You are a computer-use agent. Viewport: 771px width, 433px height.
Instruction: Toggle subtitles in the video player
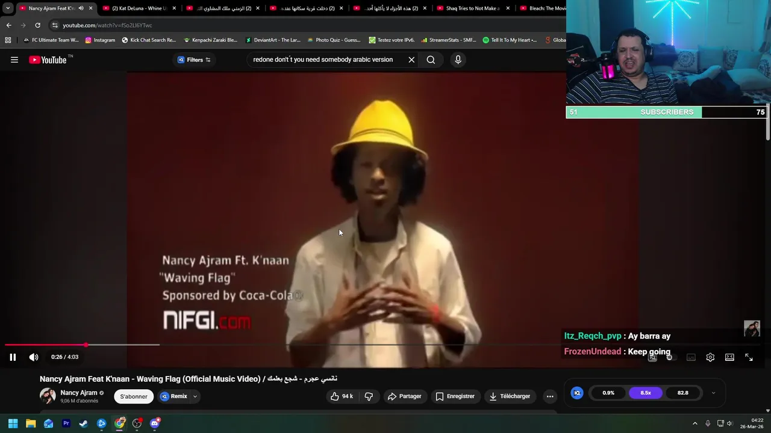[x=691, y=357]
